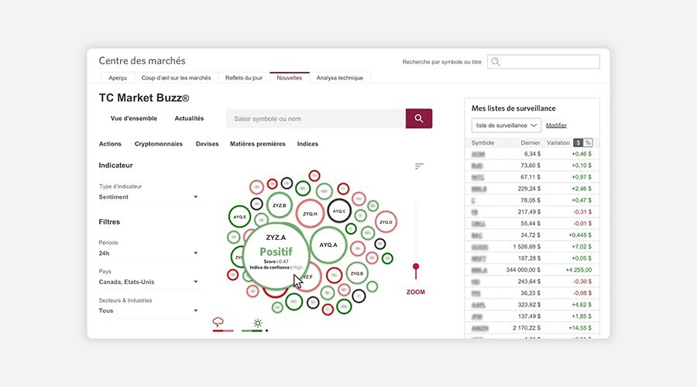Switch variation display to dollars
Image resolution: width=697 pixels, height=387 pixels.
pyautogui.click(x=578, y=142)
